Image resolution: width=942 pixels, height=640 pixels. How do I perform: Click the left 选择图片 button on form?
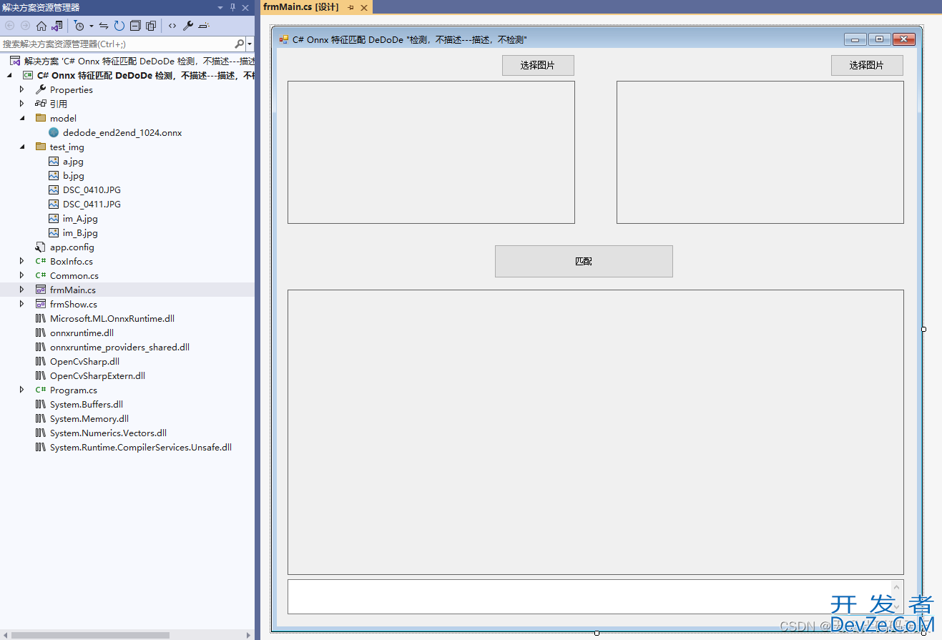[538, 65]
